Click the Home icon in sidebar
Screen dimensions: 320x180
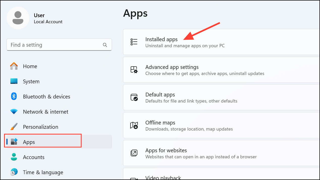pos(14,66)
